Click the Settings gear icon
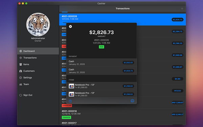This screenshot has height=127, width=203. pyautogui.click(x=21, y=78)
